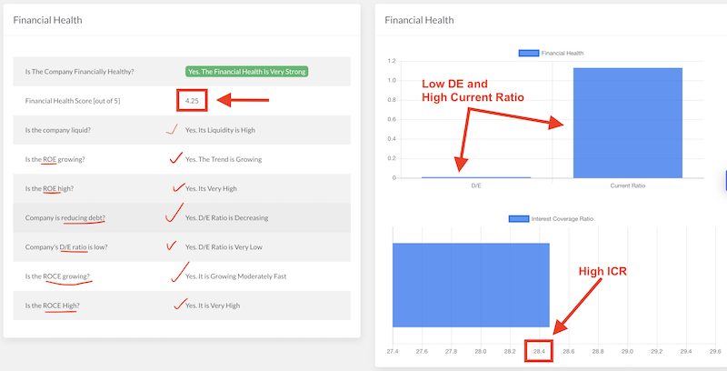Viewport: 727px width, 371px height.
Task: Click the 'Interest Coverage Ratio' legend label
Action: [x=563, y=218]
